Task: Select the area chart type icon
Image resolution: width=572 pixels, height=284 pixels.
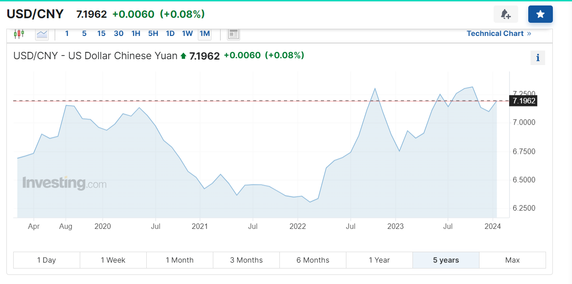Action: tap(42, 34)
